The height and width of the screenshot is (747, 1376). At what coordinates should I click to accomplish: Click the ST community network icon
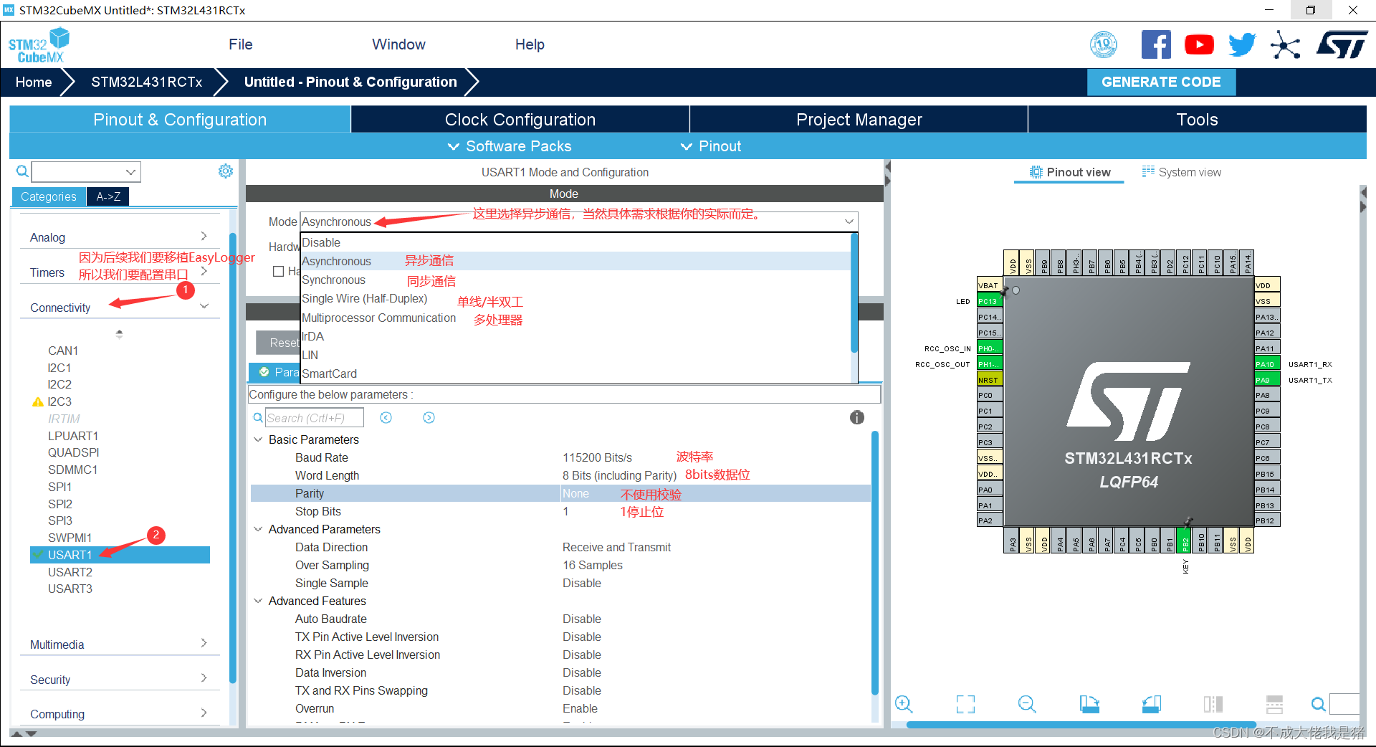pos(1285,45)
